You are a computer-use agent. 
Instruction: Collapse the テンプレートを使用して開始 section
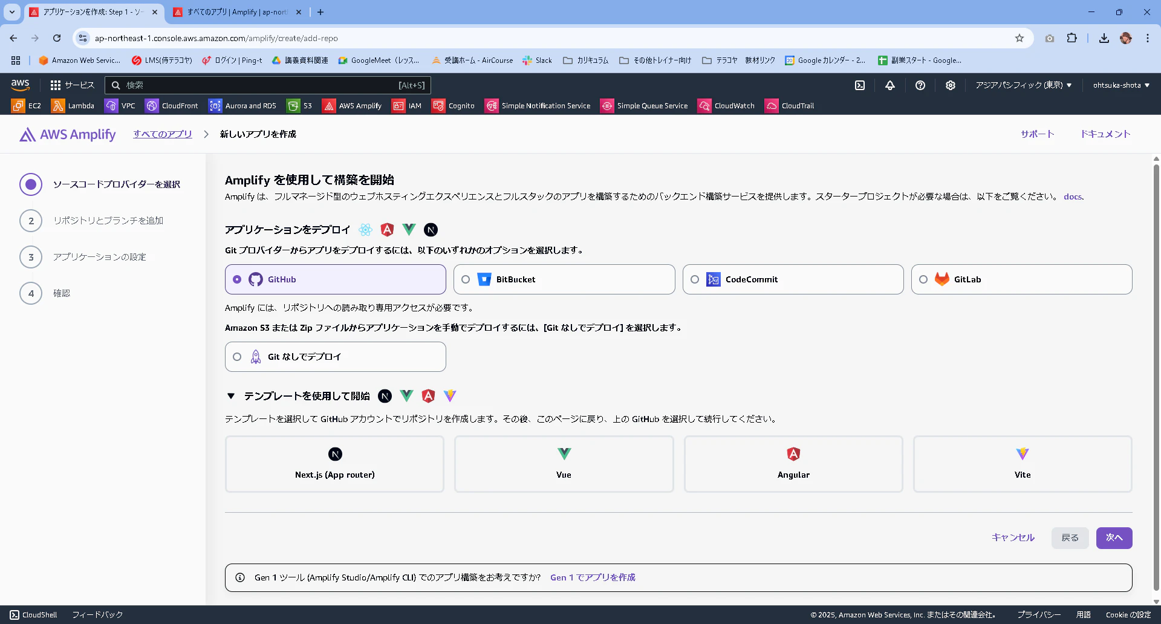pyautogui.click(x=230, y=396)
